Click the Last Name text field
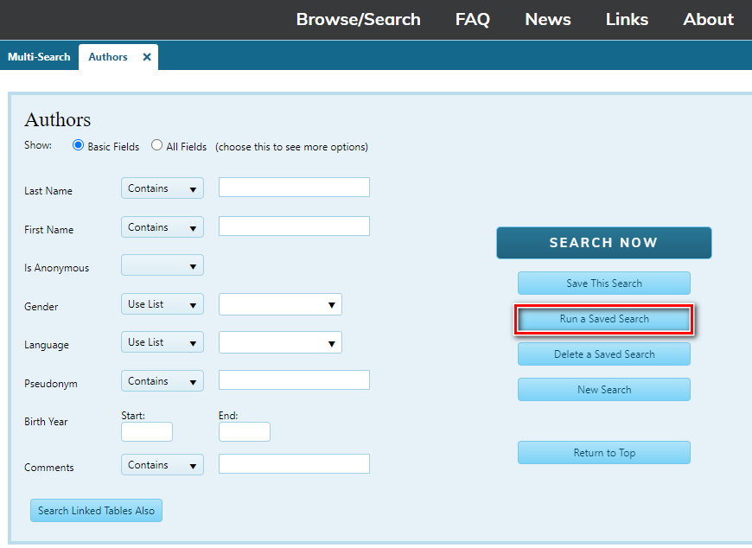Image resolution: width=752 pixels, height=548 pixels. click(294, 188)
